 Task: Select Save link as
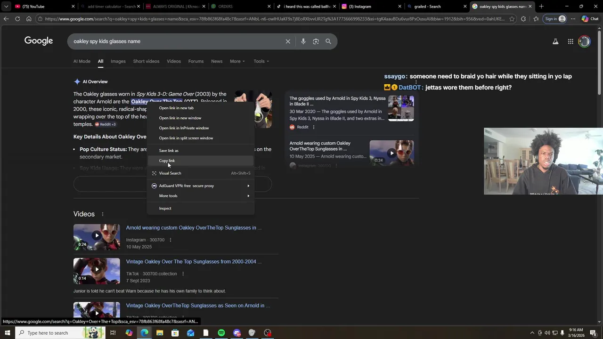(x=201, y=151)
